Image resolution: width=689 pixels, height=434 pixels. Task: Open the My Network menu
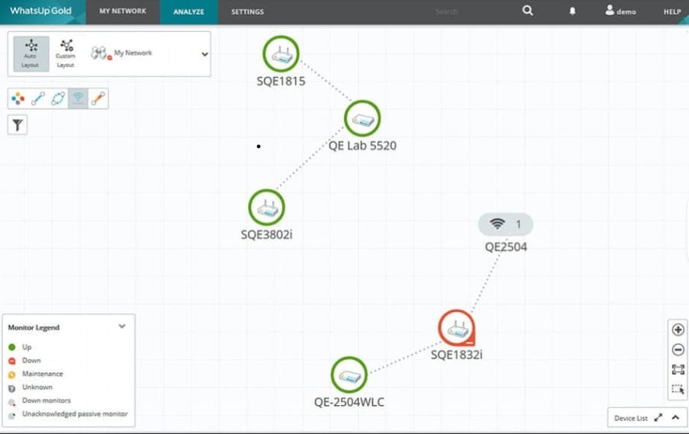point(123,11)
